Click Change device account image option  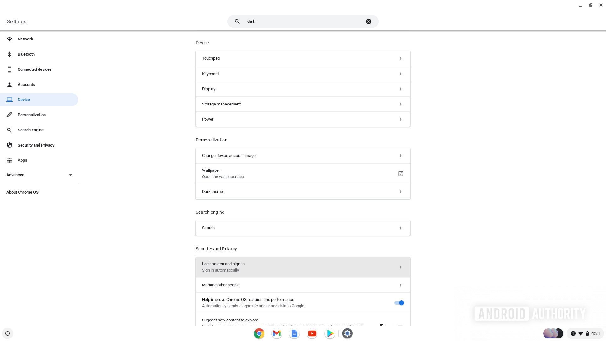point(303,156)
